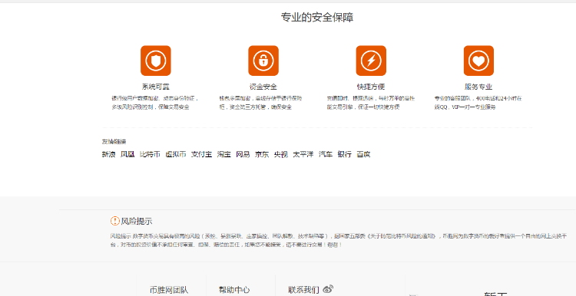The image size is (576, 296).
Task: Open the Weibo icon next to 联系我们
Action: pos(328,289)
